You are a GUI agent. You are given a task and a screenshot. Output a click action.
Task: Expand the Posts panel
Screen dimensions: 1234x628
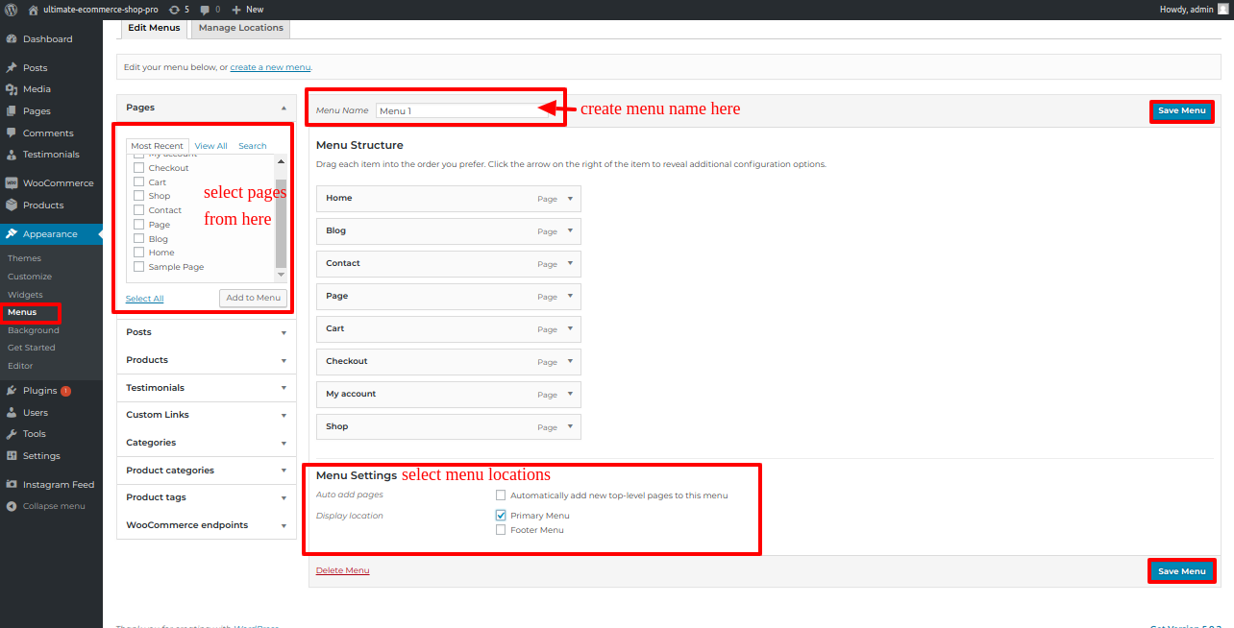click(x=284, y=332)
